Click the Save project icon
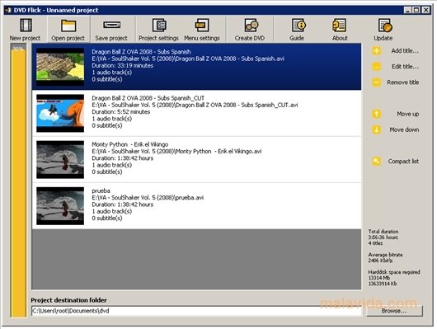Viewport: 437px width, 329px height. 111,25
